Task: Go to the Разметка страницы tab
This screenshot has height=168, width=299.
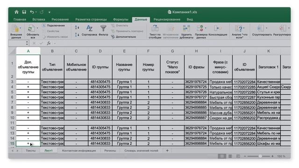Action: pos(91,20)
